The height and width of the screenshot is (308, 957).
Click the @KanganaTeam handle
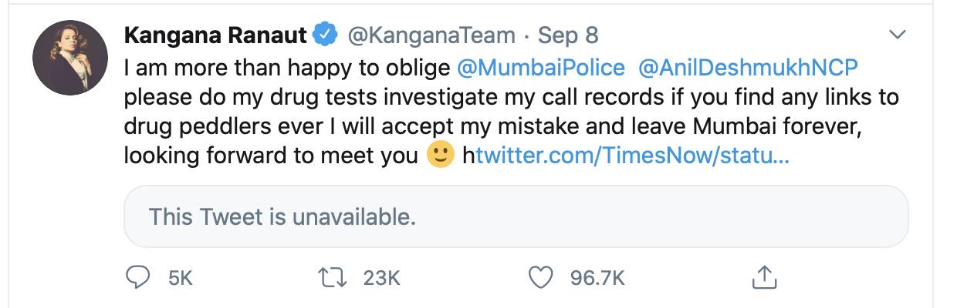[431, 35]
